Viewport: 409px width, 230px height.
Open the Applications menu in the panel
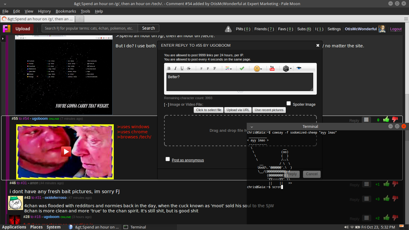14,227
